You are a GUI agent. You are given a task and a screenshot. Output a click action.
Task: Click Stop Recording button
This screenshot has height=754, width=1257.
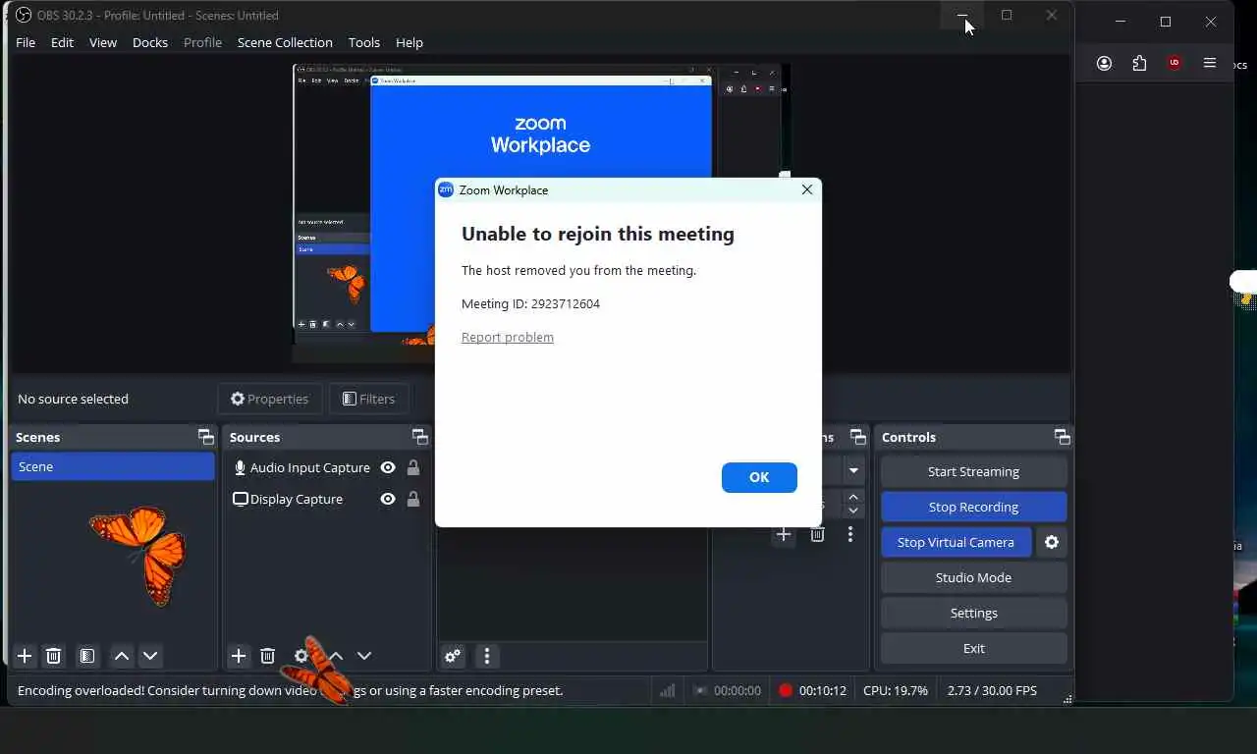(x=973, y=507)
